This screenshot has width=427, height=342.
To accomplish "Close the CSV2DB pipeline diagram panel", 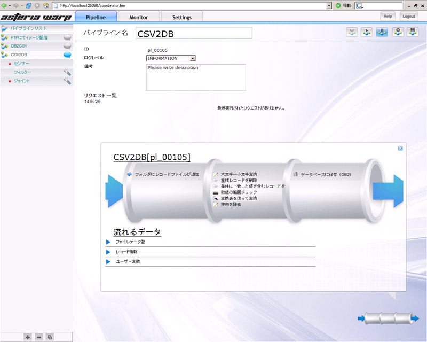I will point(400,148).
